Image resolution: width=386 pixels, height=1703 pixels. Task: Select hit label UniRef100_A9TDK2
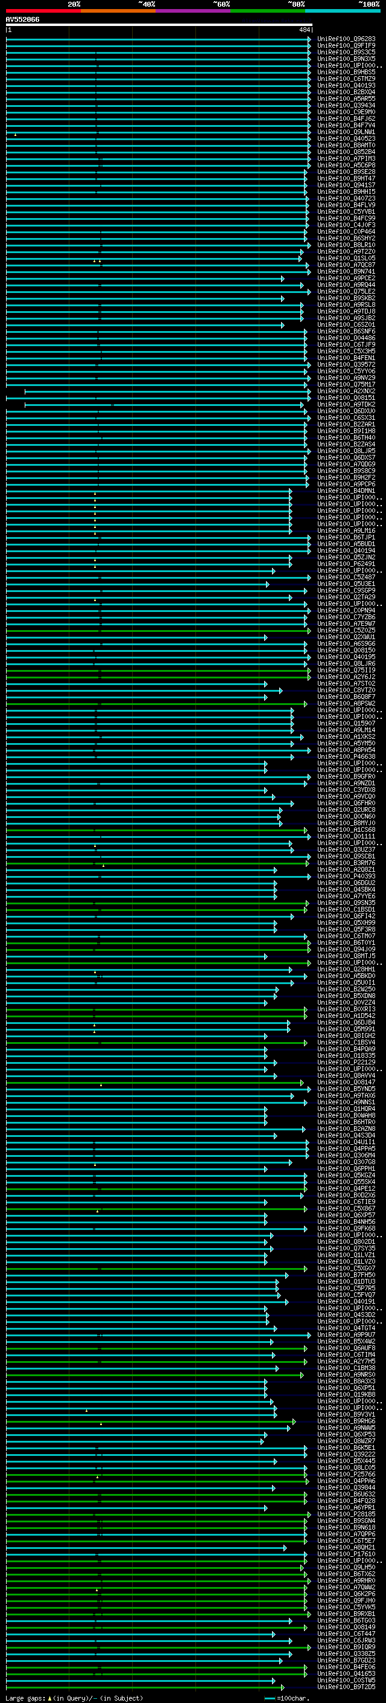pyautogui.click(x=346, y=404)
